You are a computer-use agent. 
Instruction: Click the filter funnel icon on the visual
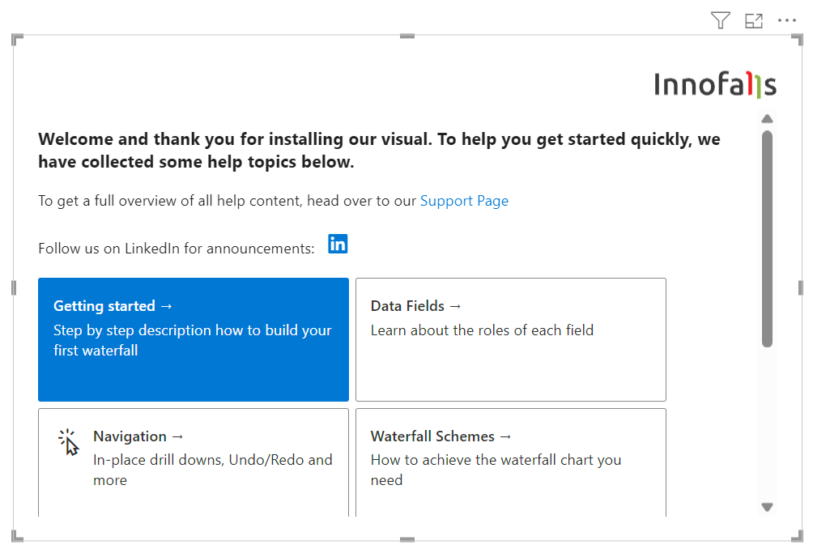point(720,21)
